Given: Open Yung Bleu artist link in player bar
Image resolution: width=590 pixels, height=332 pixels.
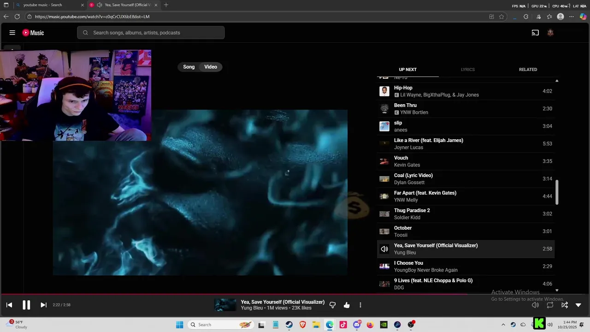Looking at the screenshot, I should coord(252,308).
